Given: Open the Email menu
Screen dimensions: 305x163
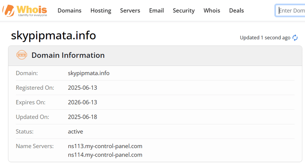Looking at the screenshot, I should (156, 11).
